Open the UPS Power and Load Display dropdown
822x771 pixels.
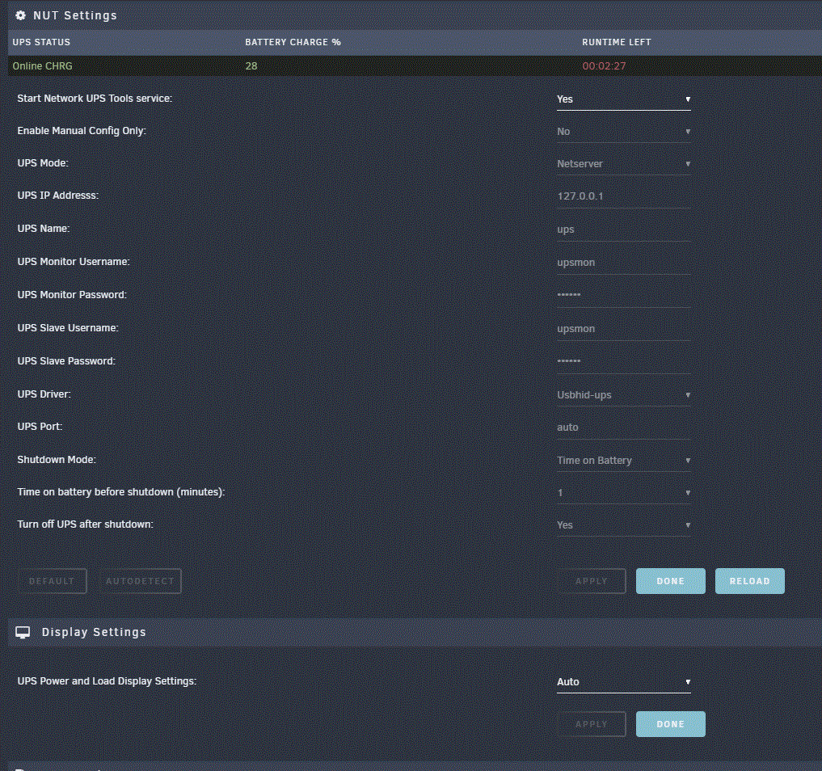623,682
